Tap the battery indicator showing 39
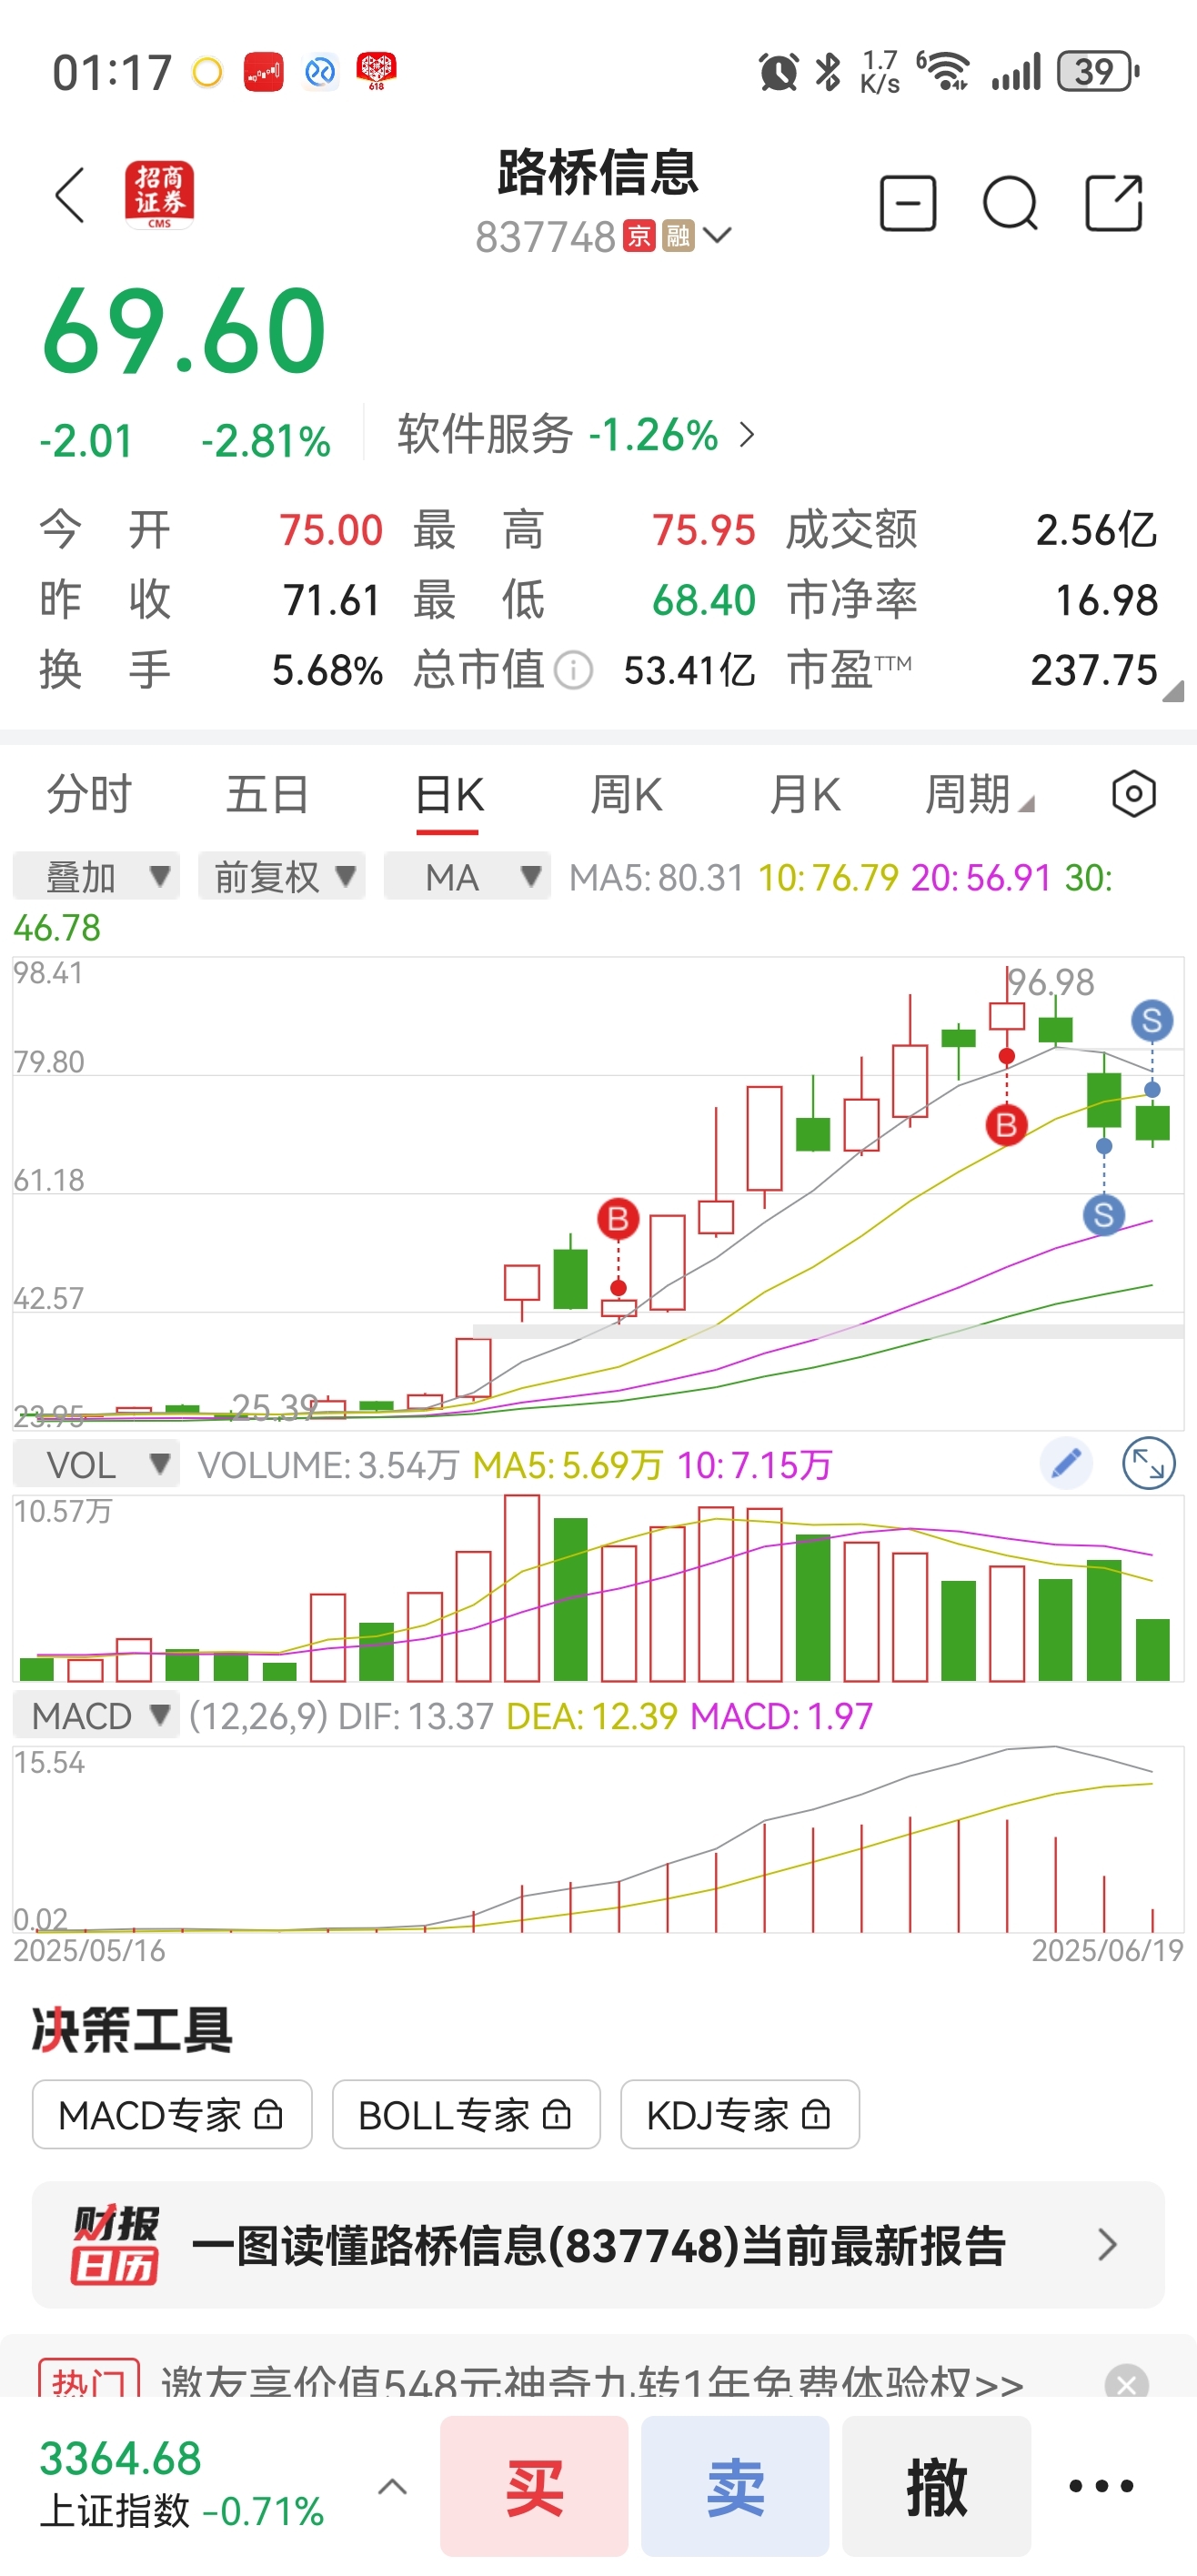 pyautogui.click(x=1098, y=71)
